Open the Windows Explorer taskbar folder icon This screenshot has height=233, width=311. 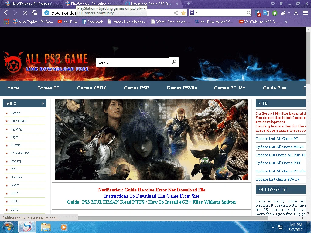[46, 227]
